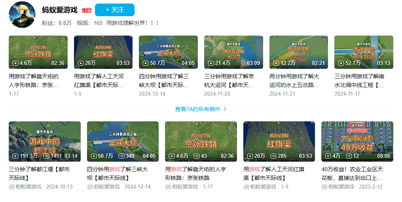Screen dimensions: 402x202
Task: Open the 40万收益 农业 video thumbnail
Action: tap(357, 142)
